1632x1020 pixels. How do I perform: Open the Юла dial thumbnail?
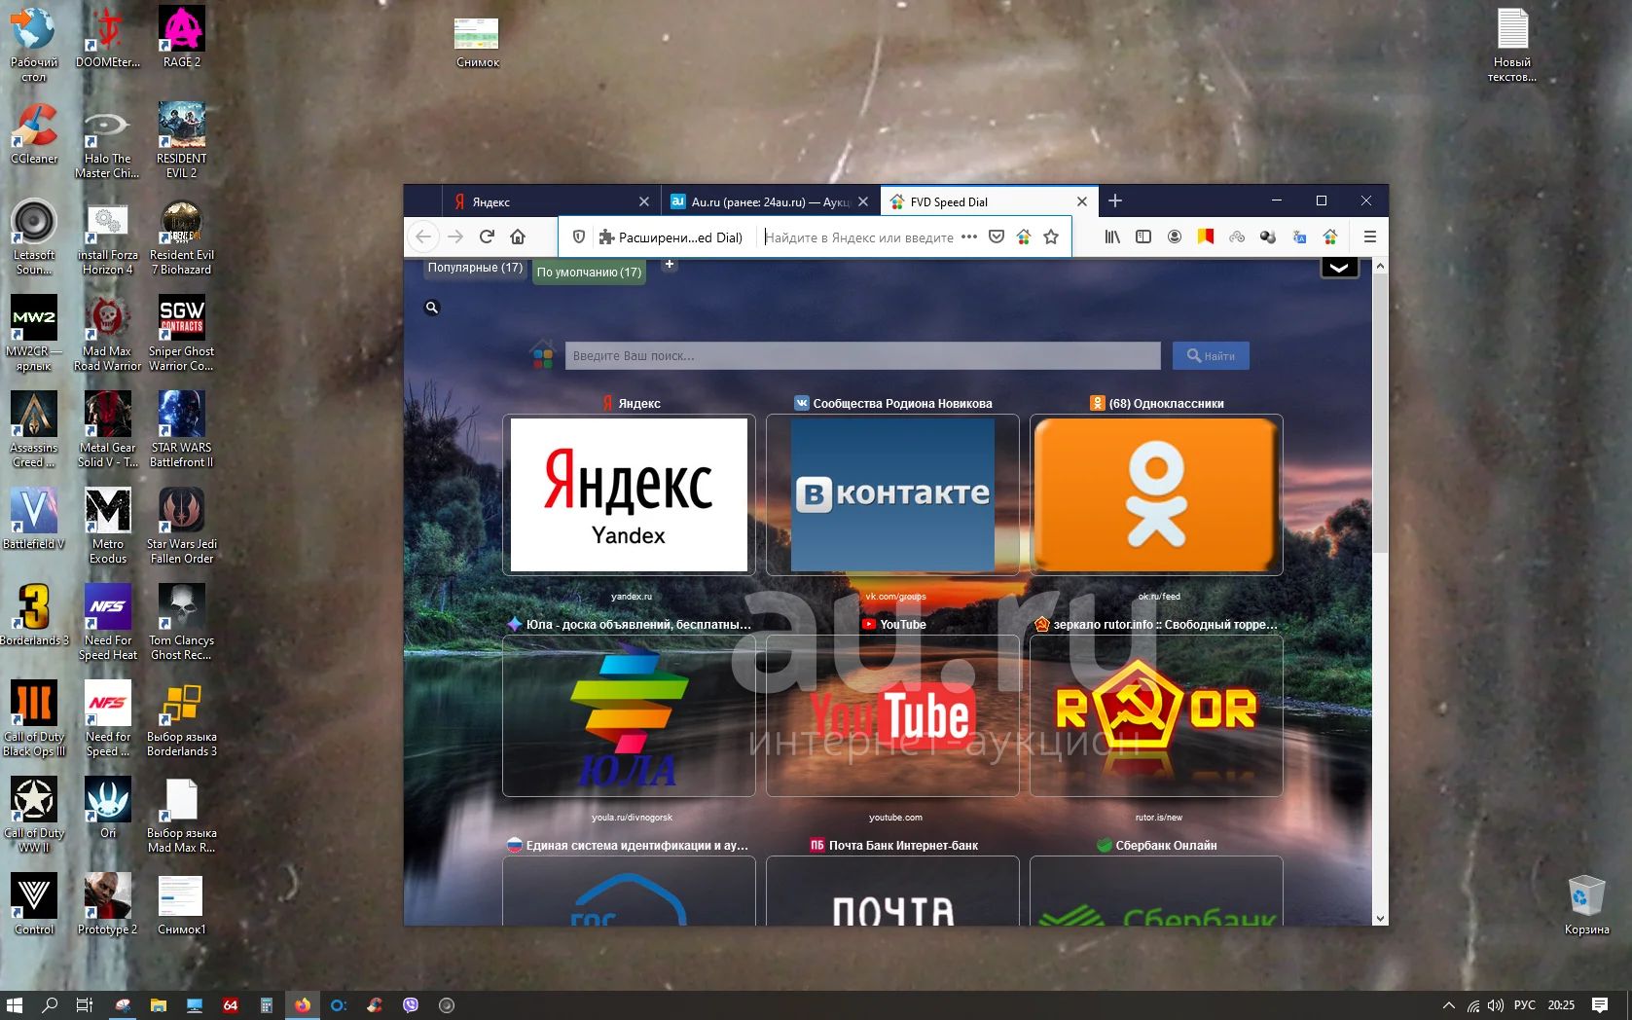pos(629,715)
